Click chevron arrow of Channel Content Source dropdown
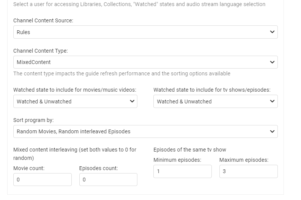The height and width of the screenshot is (200, 301). (x=272, y=32)
